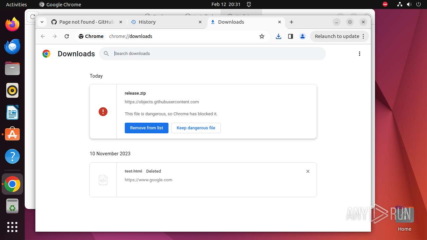
Task: Open Ubuntu Software store icon
Action: [x=12, y=134]
